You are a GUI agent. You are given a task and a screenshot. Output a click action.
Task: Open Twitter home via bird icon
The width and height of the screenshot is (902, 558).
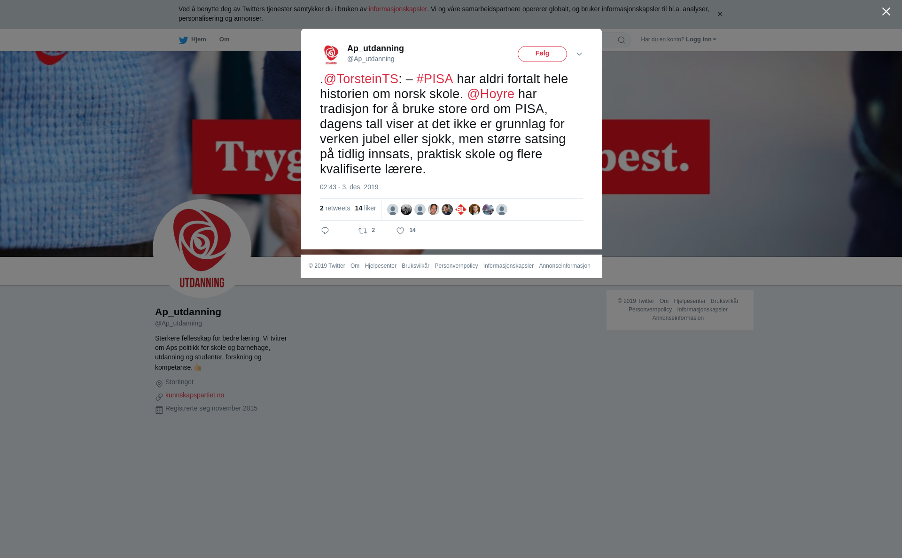pyautogui.click(x=183, y=40)
